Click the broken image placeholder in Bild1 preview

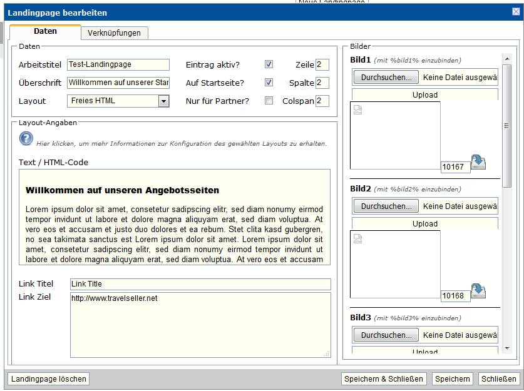358,110
